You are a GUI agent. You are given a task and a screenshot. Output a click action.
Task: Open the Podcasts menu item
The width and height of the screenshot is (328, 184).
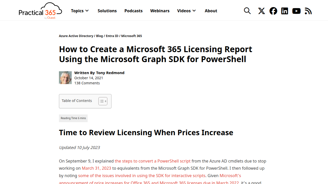(x=134, y=11)
